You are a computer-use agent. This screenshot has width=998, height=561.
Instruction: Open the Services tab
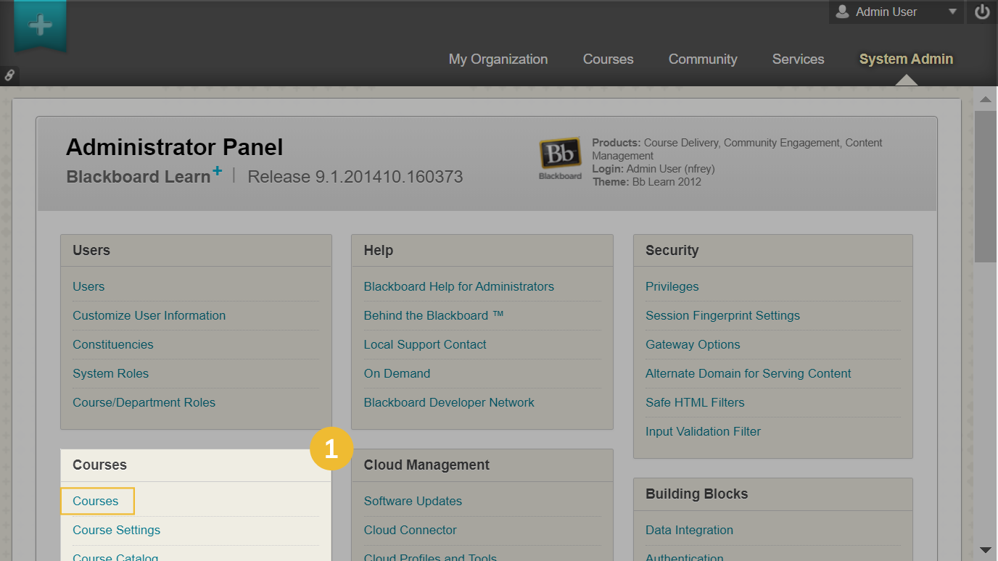(x=798, y=59)
